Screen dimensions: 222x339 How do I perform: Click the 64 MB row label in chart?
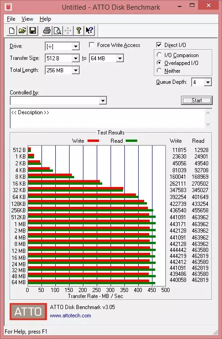pos(18,282)
